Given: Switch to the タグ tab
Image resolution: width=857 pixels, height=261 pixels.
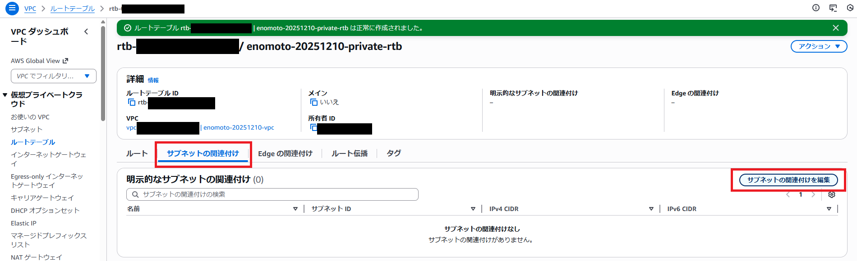Looking at the screenshot, I should point(392,153).
